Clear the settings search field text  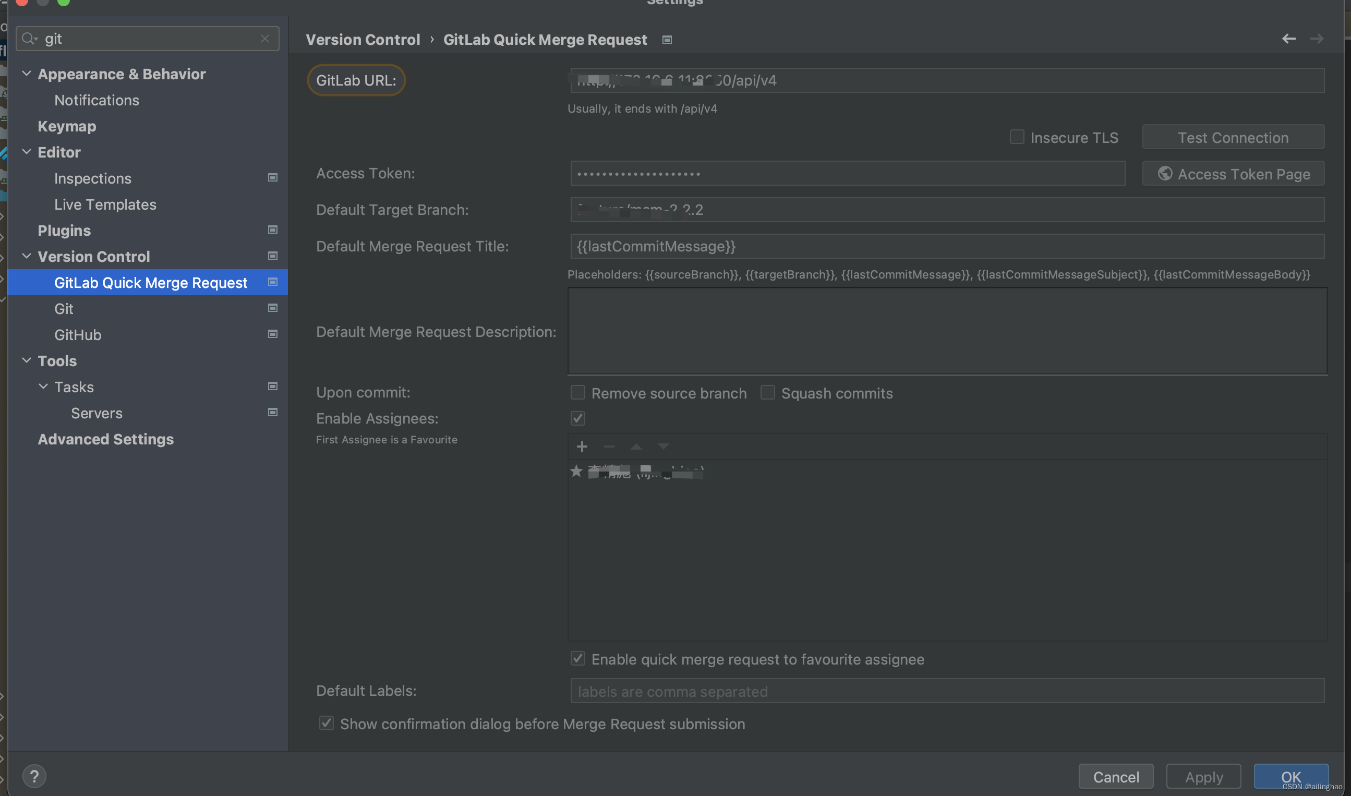point(265,39)
